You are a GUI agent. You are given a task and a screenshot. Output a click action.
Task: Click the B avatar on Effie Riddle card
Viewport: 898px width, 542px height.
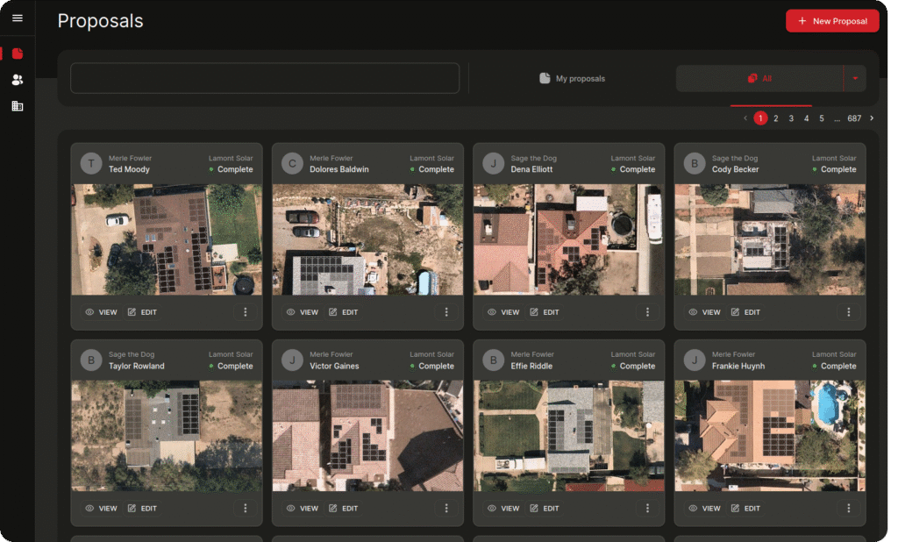pos(493,360)
